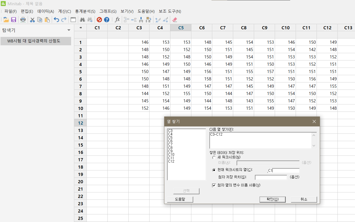
Task: Open the 그래프(G) menu
Action: point(108,12)
